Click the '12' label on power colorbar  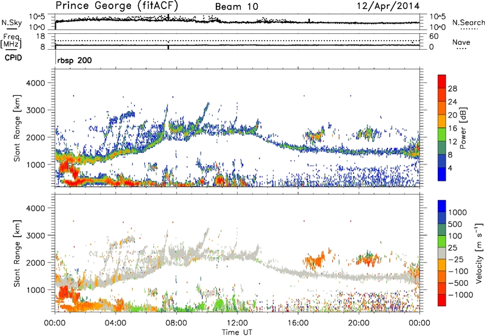(452, 142)
